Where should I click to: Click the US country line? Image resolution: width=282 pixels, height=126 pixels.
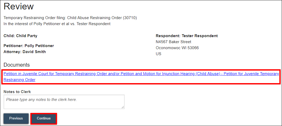point(159,54)
